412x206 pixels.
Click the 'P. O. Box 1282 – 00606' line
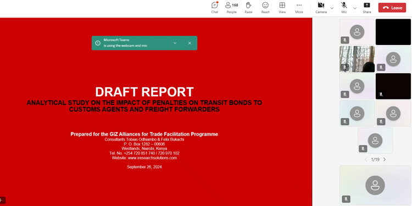coord(144,144)
